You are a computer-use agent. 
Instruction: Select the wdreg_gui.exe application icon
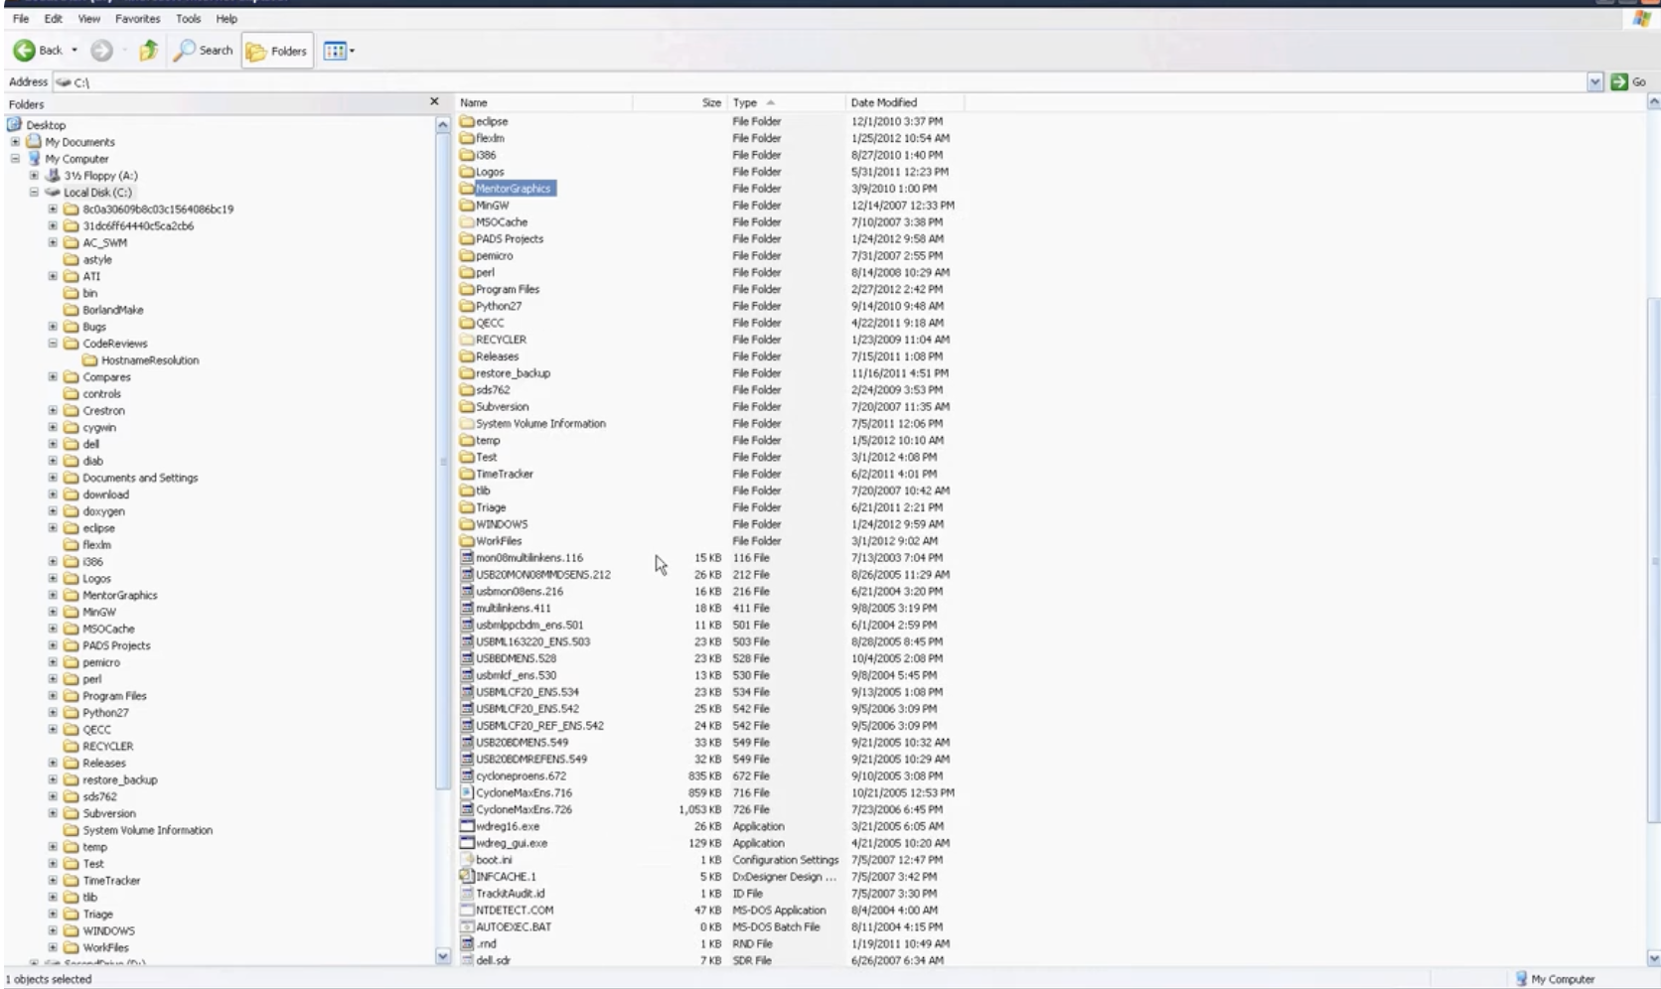point(467,843)
